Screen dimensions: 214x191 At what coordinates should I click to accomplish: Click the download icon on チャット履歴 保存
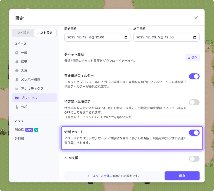[x=189, y=58]
